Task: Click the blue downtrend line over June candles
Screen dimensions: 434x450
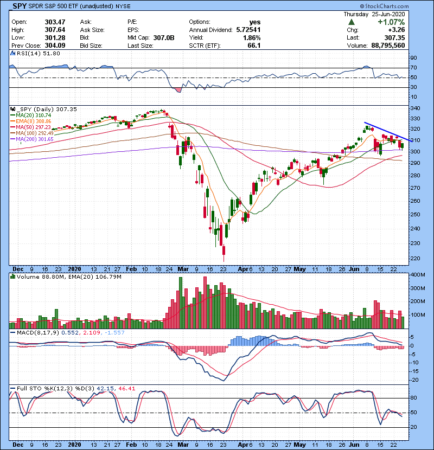Action: (388, 132)
